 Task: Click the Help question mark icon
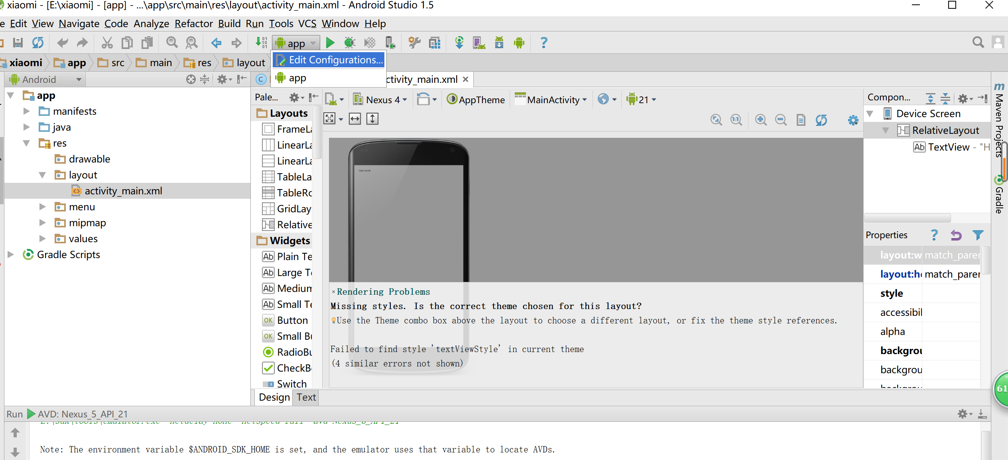point(544,43)
